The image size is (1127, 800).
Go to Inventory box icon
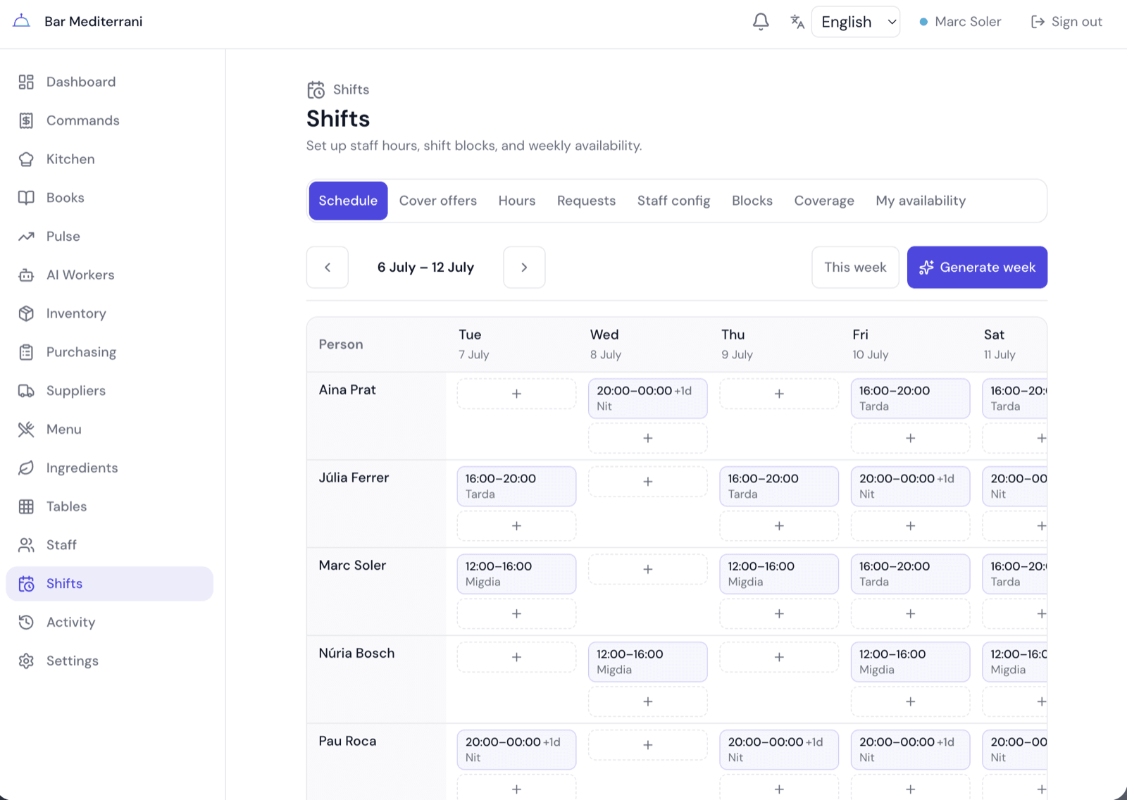pos(26,313)
